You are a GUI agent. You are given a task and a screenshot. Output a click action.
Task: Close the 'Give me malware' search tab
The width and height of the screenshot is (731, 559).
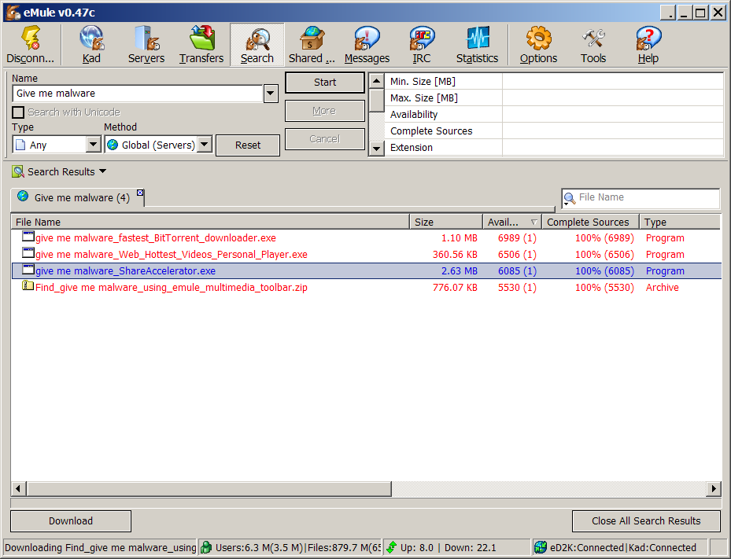(x=140, y=193)
